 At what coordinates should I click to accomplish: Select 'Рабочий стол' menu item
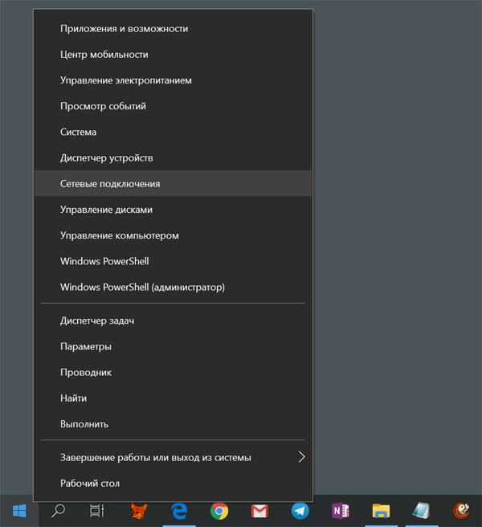click(90, 483)
